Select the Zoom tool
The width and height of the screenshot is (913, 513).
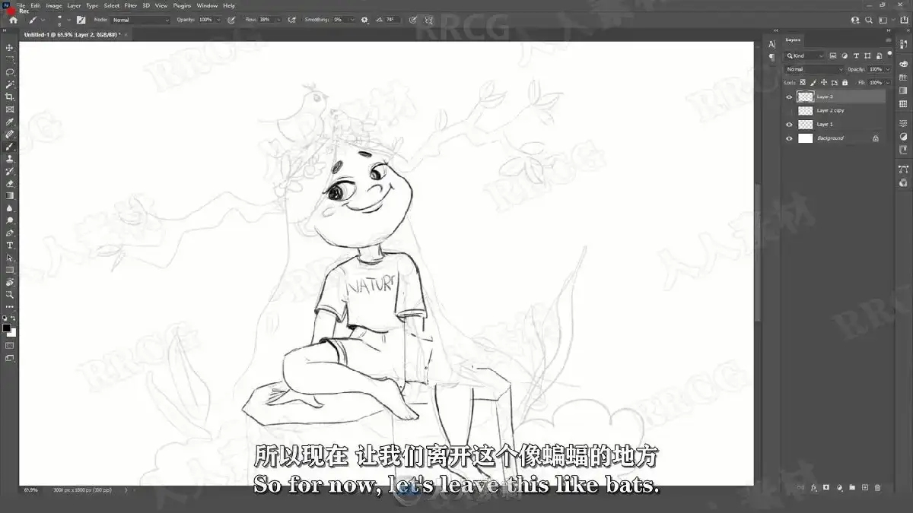(x=10, y=294)
